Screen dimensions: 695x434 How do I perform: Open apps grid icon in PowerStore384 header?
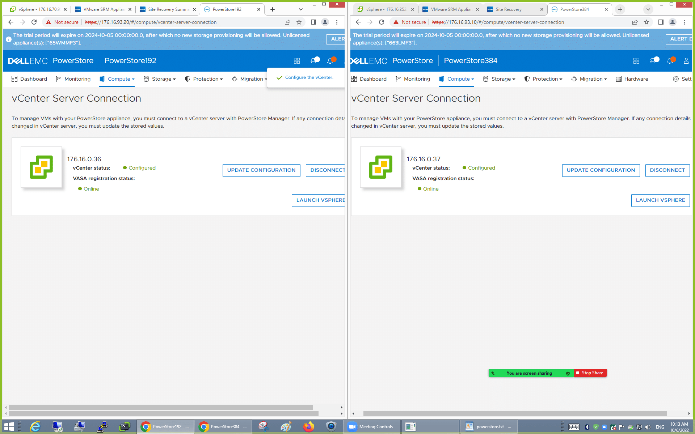pyautogui.click(x=636, y=61)
